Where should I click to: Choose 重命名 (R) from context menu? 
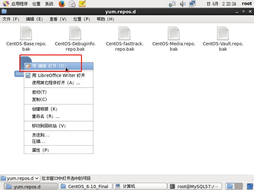point(59,116)
